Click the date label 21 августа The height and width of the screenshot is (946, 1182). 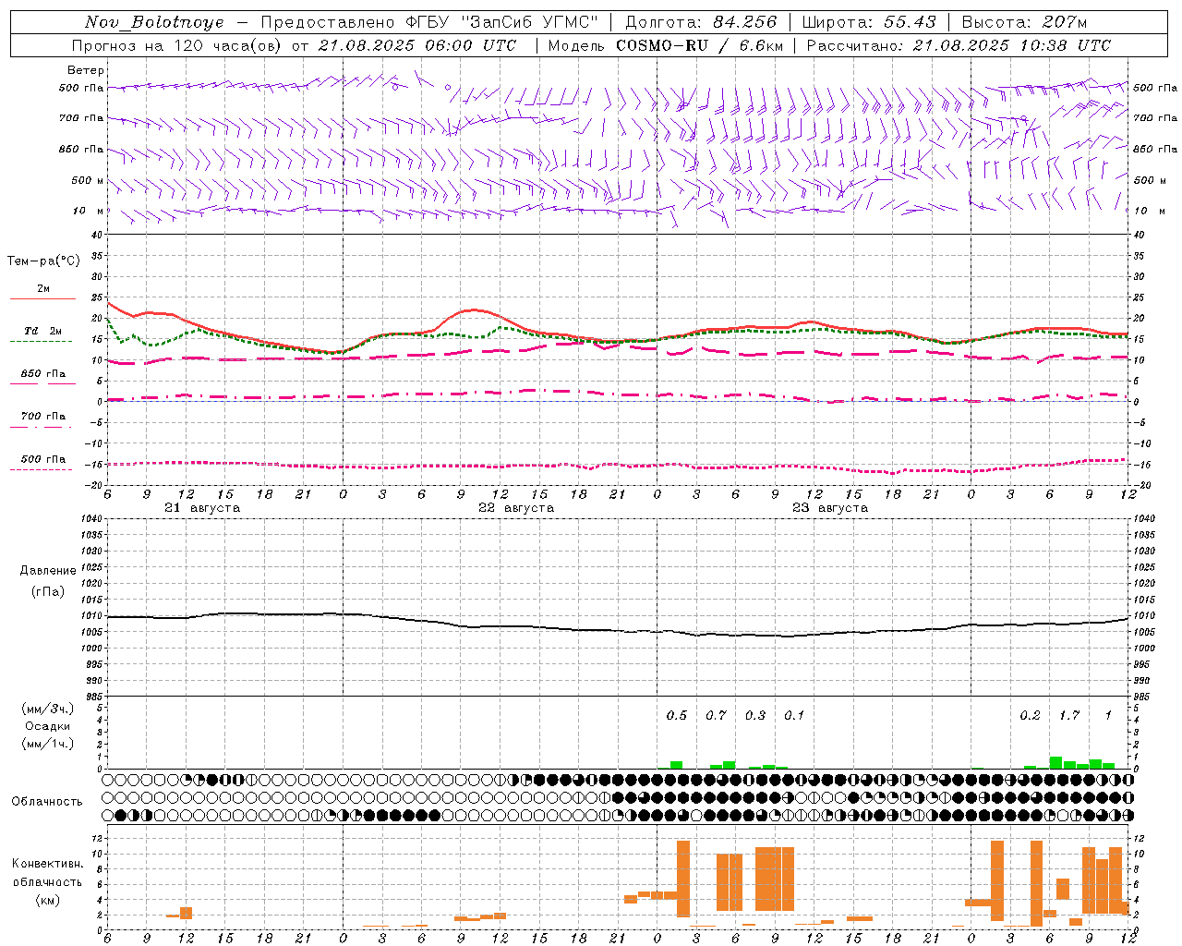202,508
